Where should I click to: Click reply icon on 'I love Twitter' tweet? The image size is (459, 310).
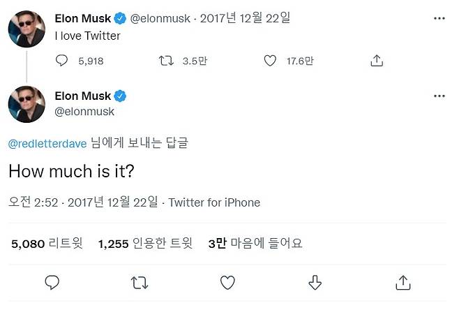coord(63,61)
